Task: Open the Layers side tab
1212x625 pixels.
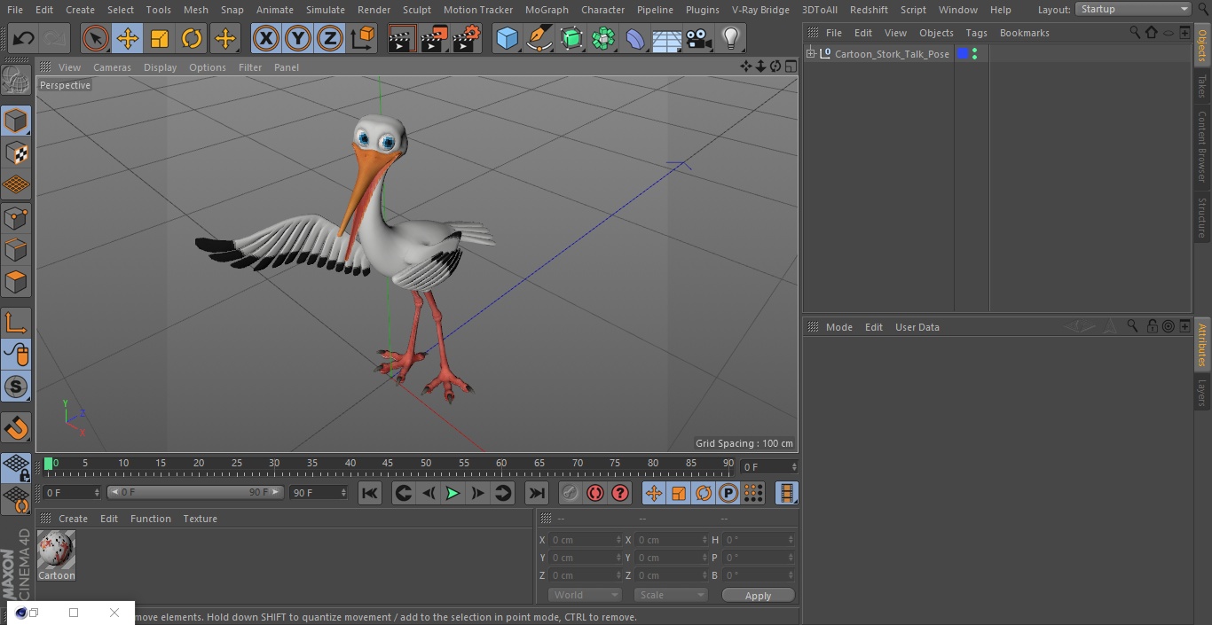Action: pos(1202,393)
